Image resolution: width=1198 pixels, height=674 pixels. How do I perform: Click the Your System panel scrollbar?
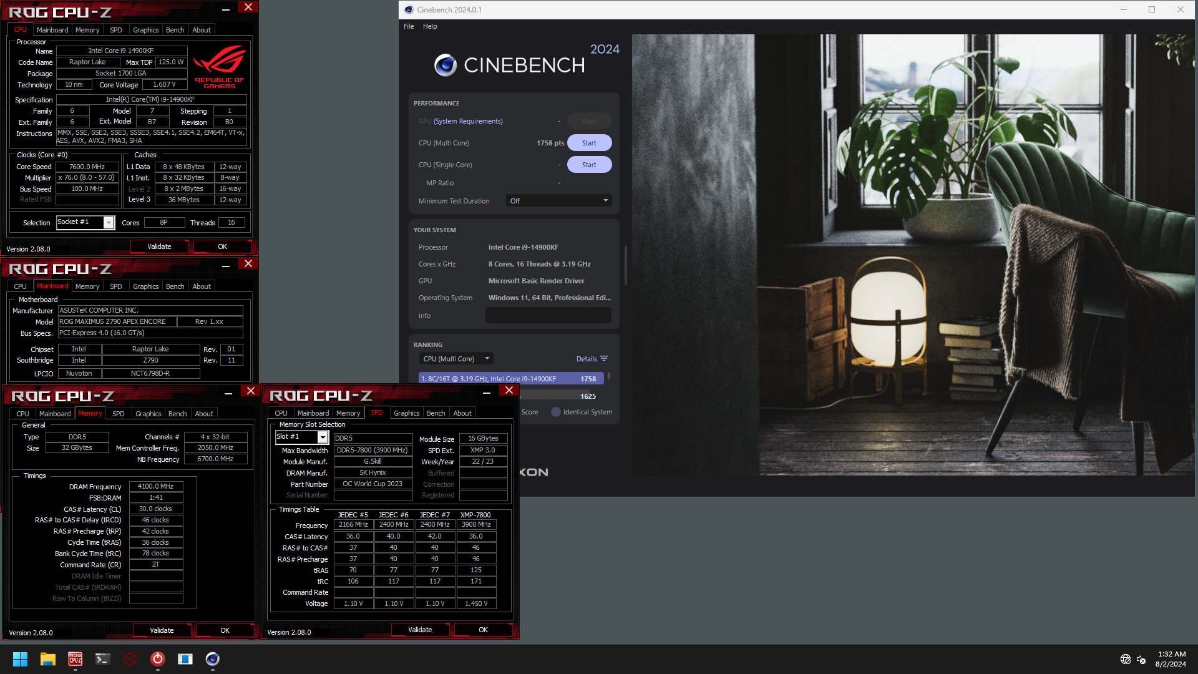coord(625,265)
